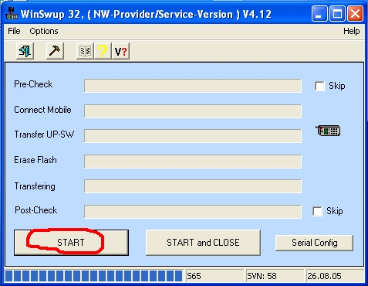Click the 26.08.05 date status entry
This screenshot has height=286, width=368.
(x=335, y=276)
